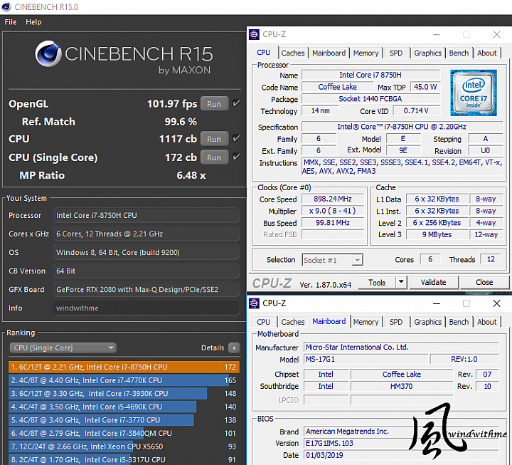The height and width of the screenshot is (465, 512).
Task: Click the BIOS Version value E17G1IMS.103
Action: (x=401, y=443)
